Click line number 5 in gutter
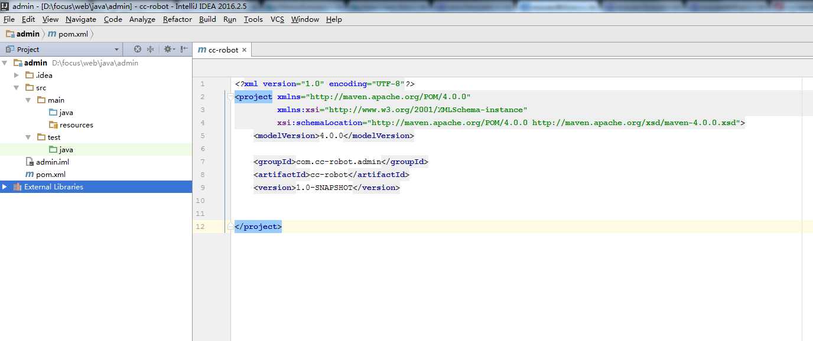The image size is (813, 341). pos(203,136)
